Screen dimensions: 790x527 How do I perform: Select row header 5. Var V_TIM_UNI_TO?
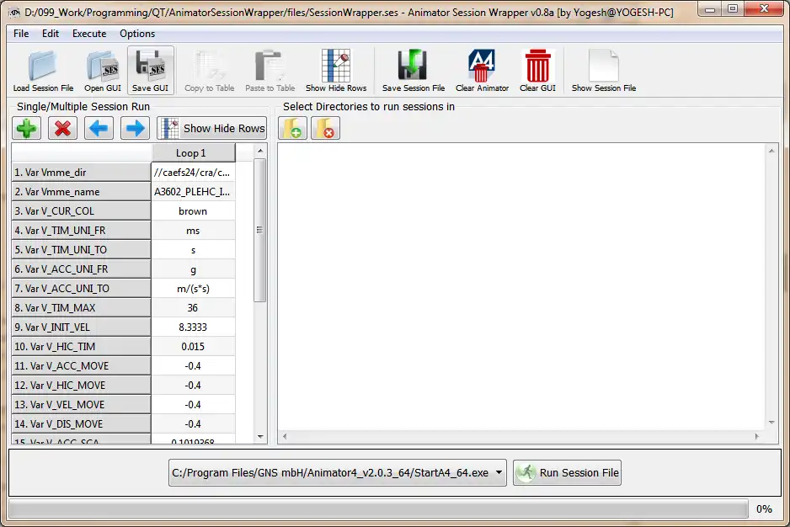(x=81, y=250)
